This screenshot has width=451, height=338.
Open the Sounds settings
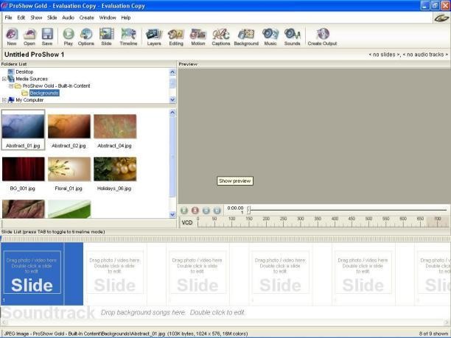293,37
